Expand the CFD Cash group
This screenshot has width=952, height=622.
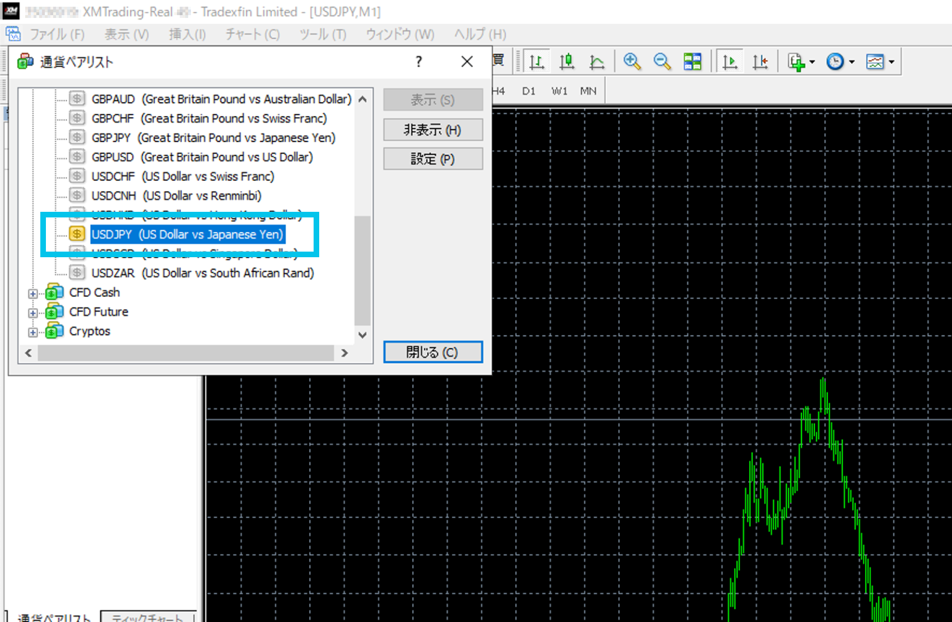click(x=33, y=294)
